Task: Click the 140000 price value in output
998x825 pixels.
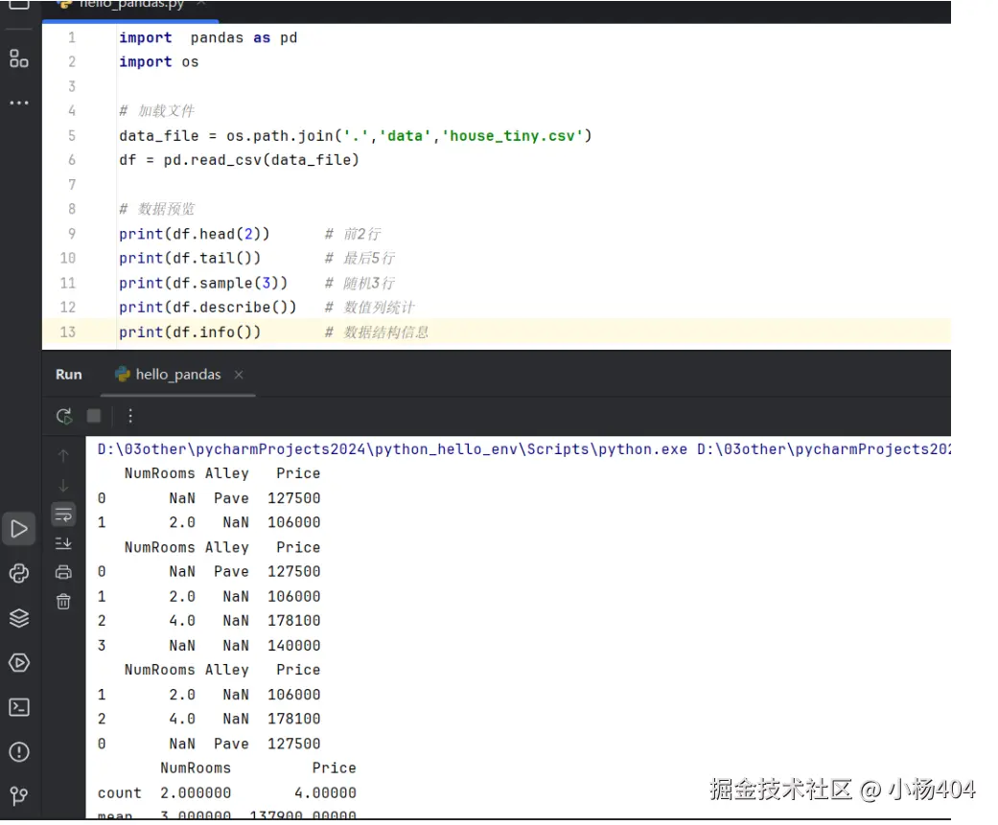Action: (x=294, y=646)
